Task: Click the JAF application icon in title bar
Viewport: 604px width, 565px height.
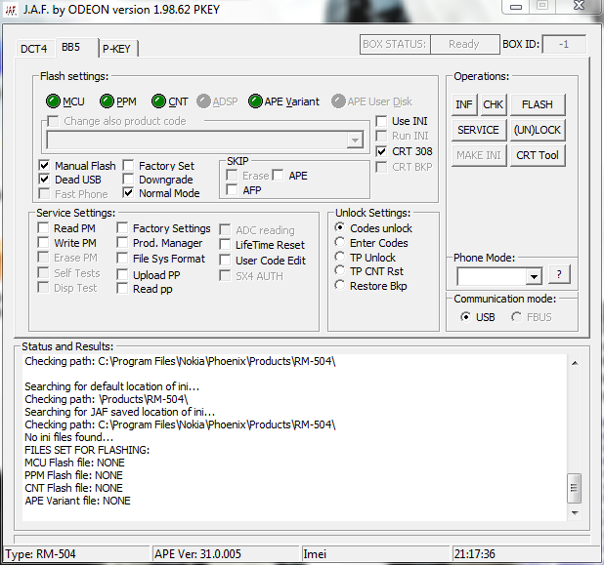Action: click(x=11, y=10)
